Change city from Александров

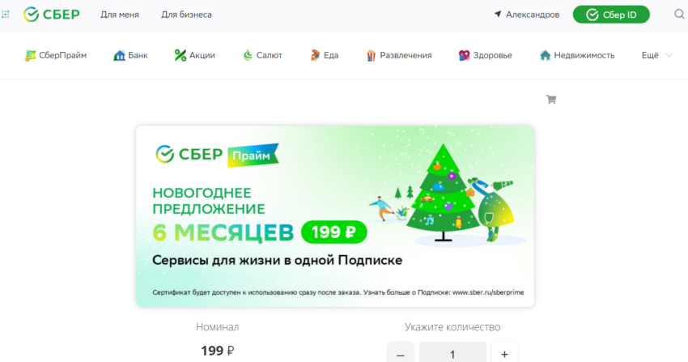point(533,15)
